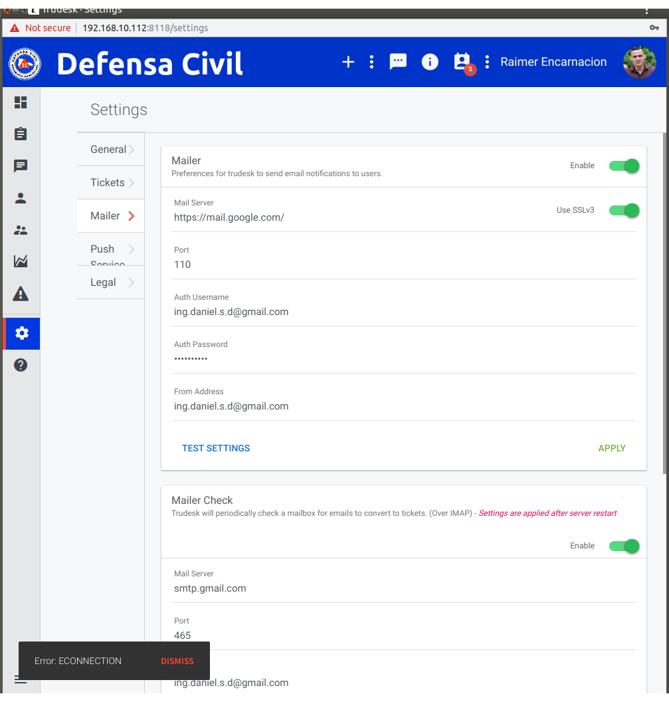The image size is (669, 702).
Task: Click the APPLY button
Action: click(x=612, y=448)
